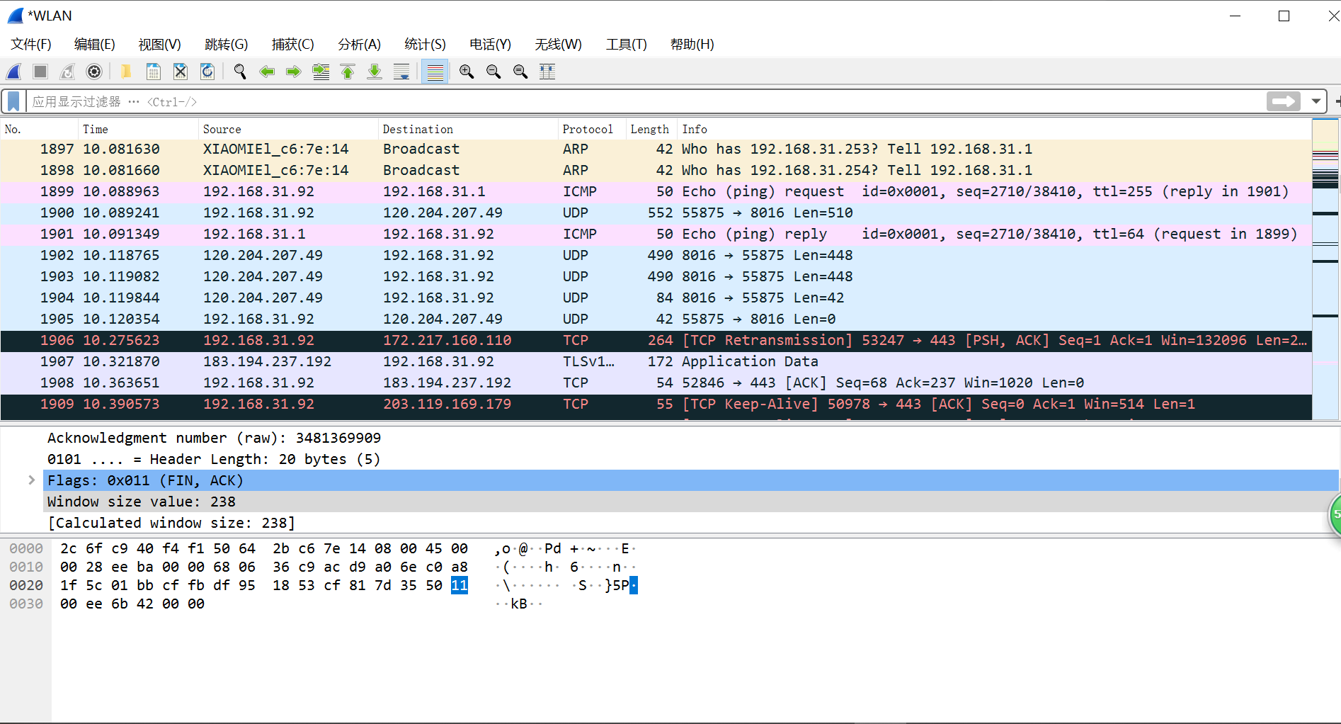
Task: Open the capture options gear
Action: pyautogui.click(x=93, y=72)
